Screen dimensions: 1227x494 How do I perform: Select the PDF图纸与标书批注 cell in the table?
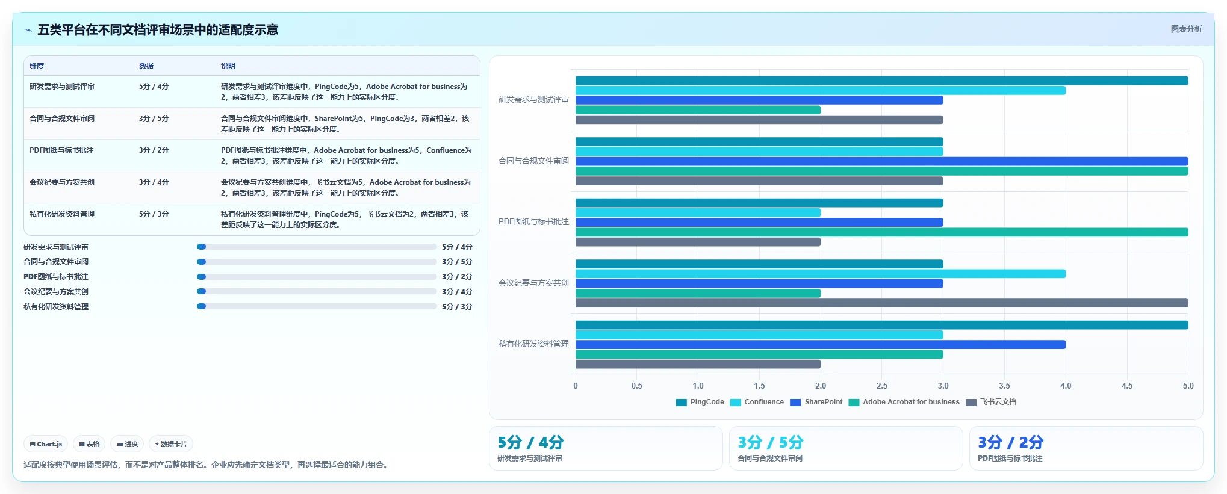[x=61, y=150]
